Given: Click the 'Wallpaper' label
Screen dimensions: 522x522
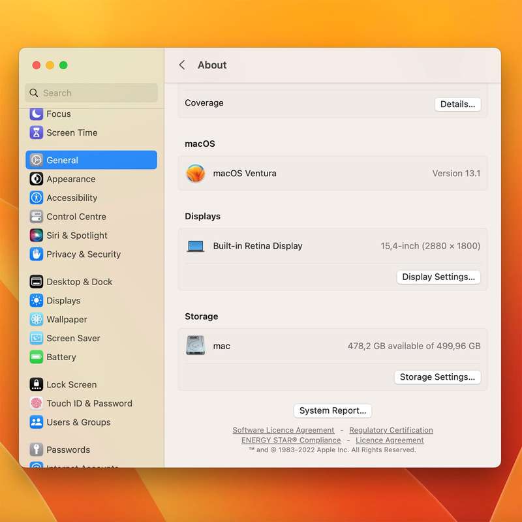Looking at the screenshot, I should click(x=67, y=320).
